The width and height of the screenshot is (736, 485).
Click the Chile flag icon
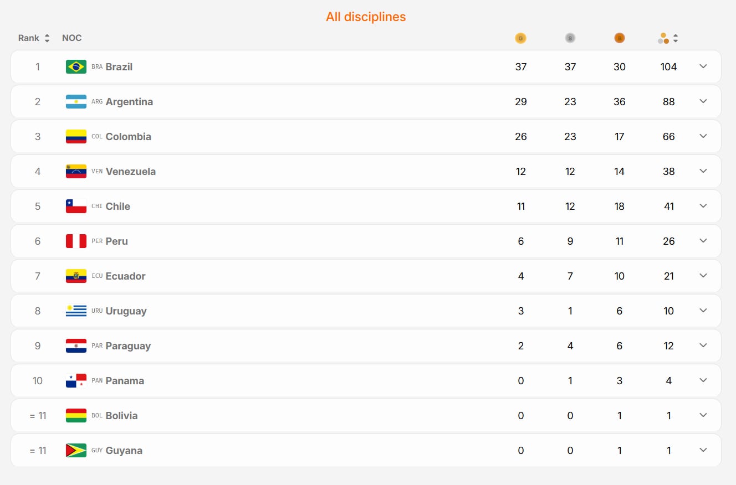[76, 206]
